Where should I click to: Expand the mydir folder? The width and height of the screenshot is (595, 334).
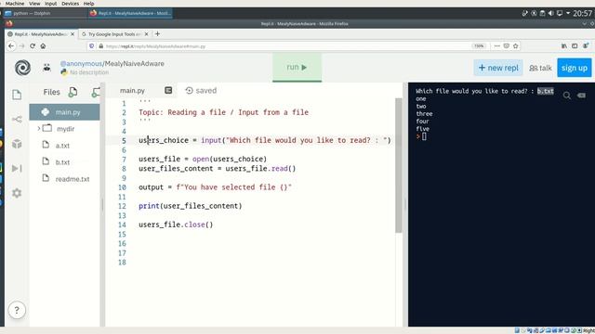coord(39,129)
